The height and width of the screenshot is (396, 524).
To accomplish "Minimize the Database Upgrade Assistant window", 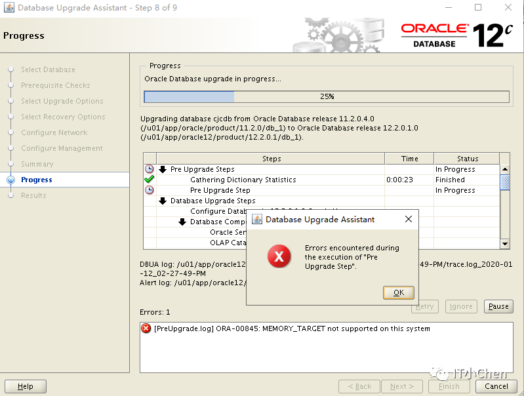I will tap(449, 7).
